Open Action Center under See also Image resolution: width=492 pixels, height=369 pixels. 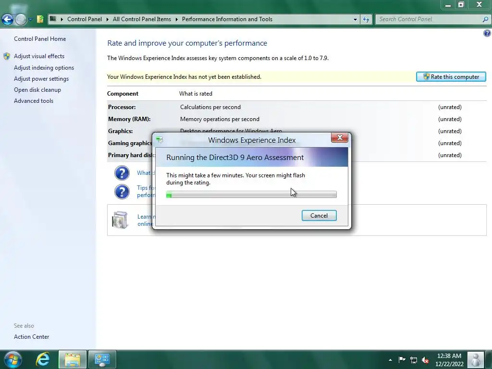(x=31, y=337)
